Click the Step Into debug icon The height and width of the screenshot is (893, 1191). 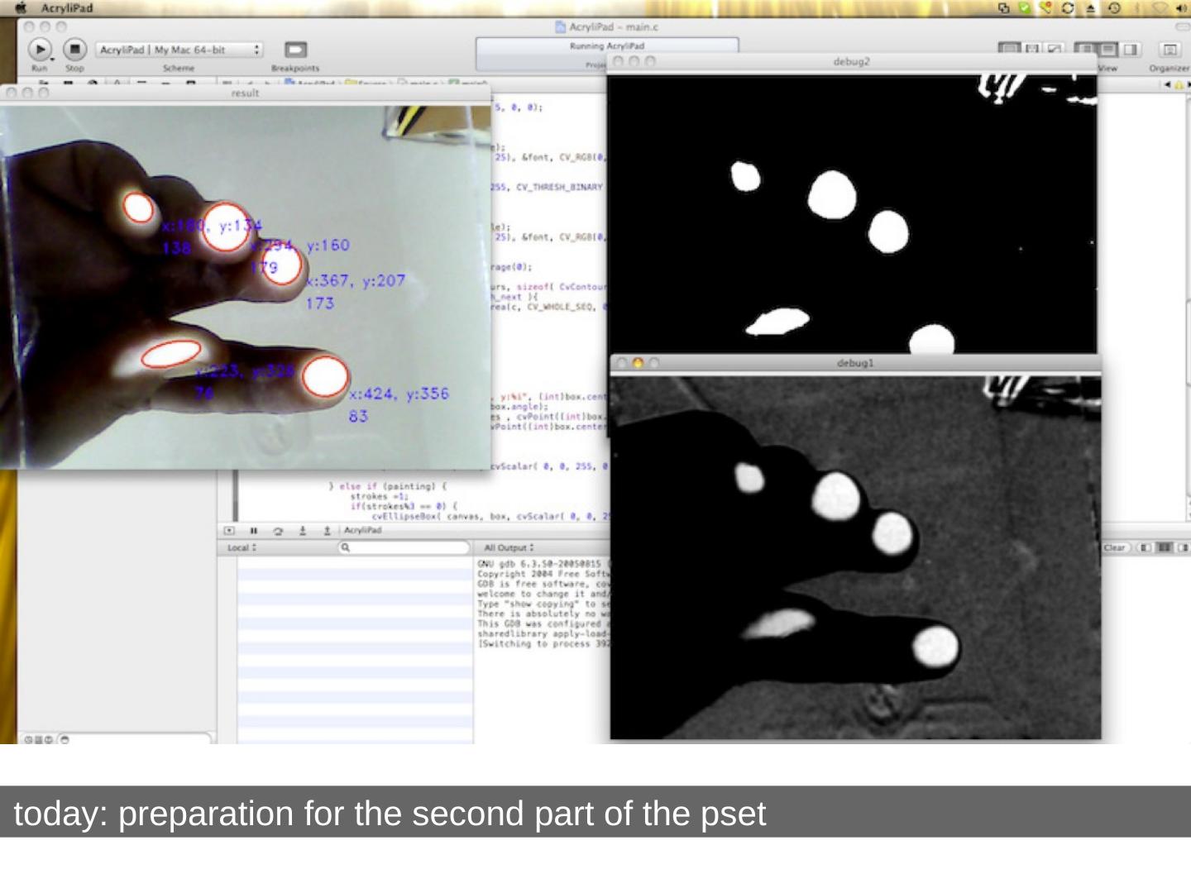click(x=303, y=531)
